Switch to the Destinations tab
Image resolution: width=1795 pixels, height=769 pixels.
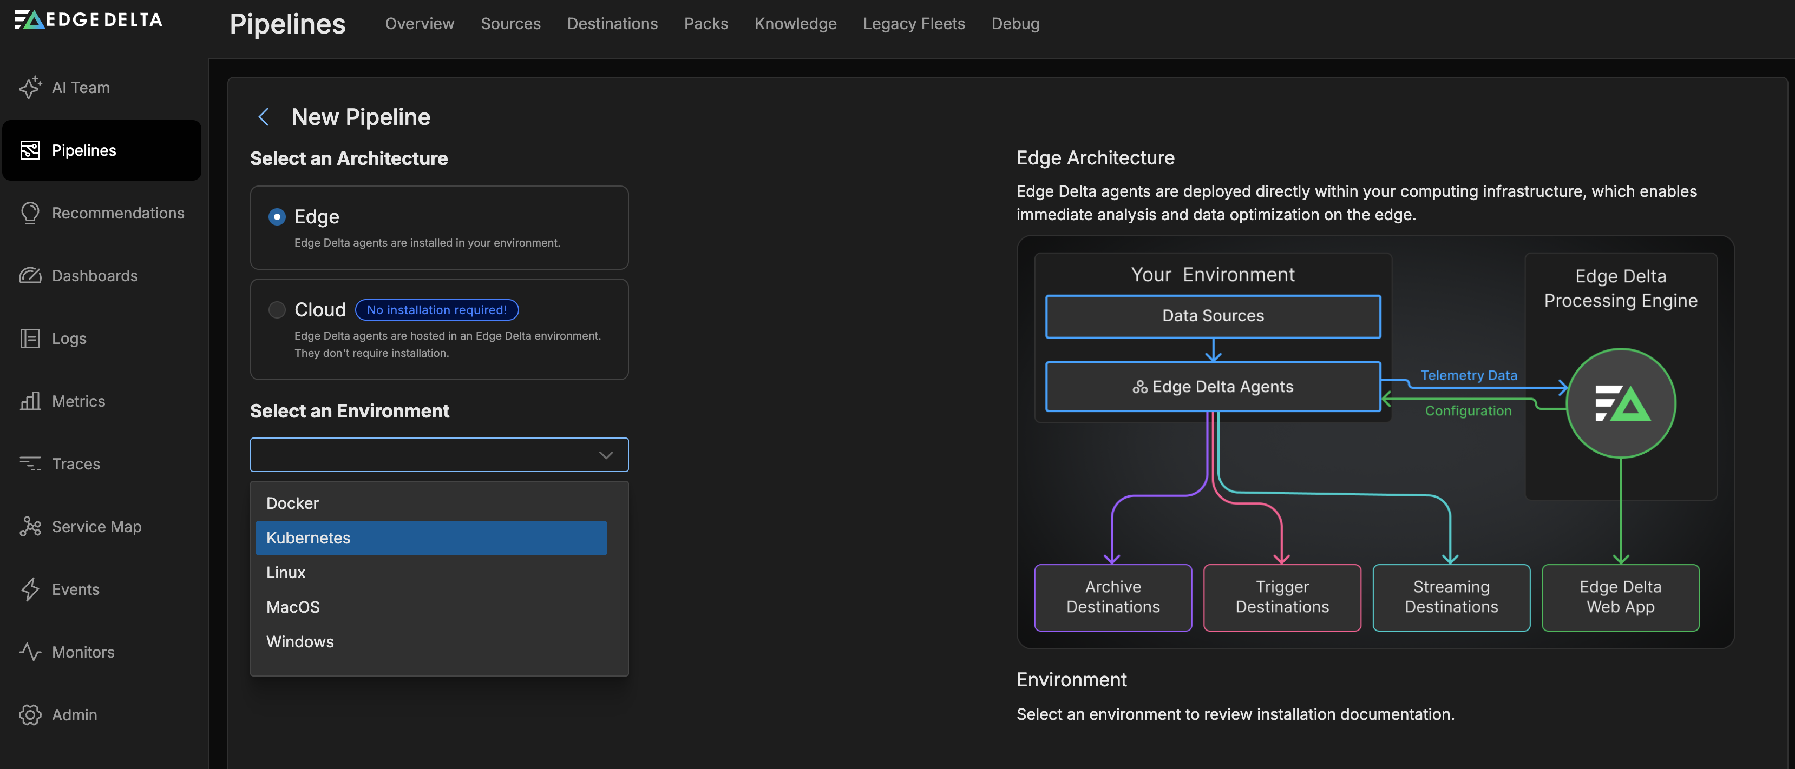pyautogui.click(x=612, y=24)
